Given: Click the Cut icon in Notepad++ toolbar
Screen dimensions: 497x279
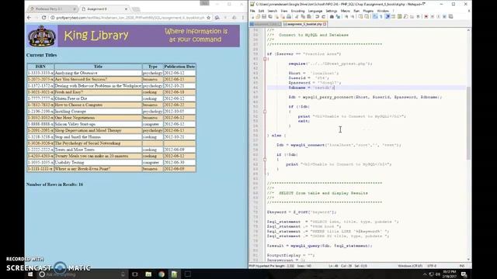Looking at the screenshot, I should coord(297,16).
